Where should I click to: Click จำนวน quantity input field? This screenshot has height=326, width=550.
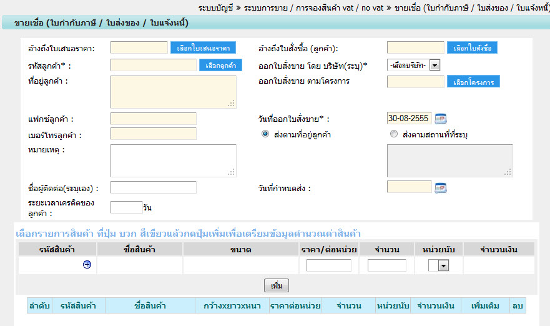(387, 265)
